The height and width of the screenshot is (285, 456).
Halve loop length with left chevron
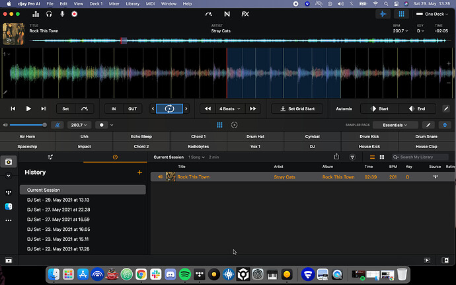pos(153,108)
